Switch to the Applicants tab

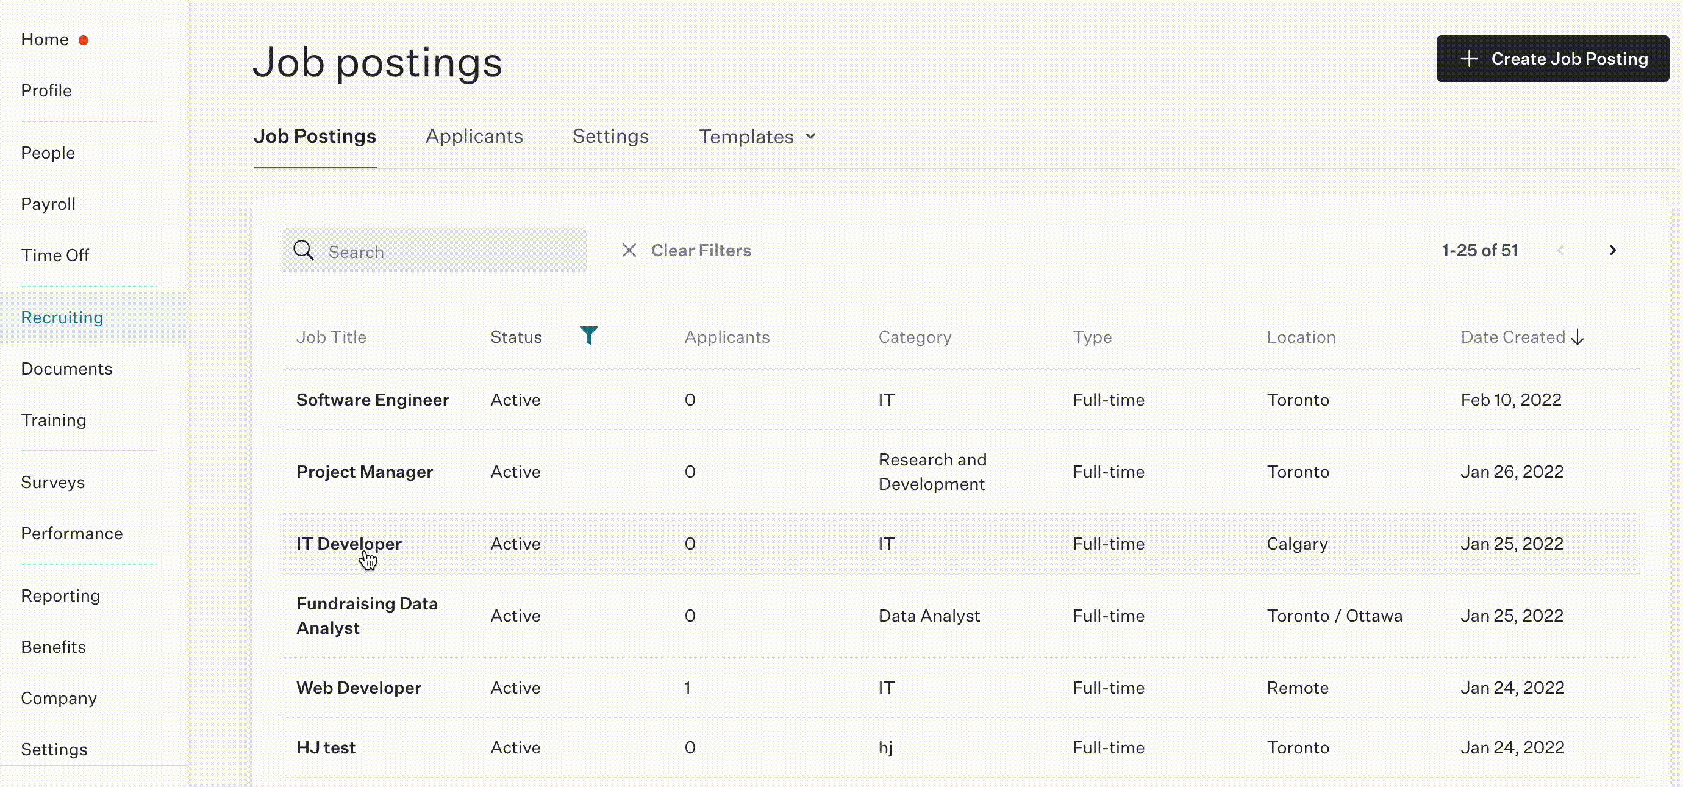(474, 136)
